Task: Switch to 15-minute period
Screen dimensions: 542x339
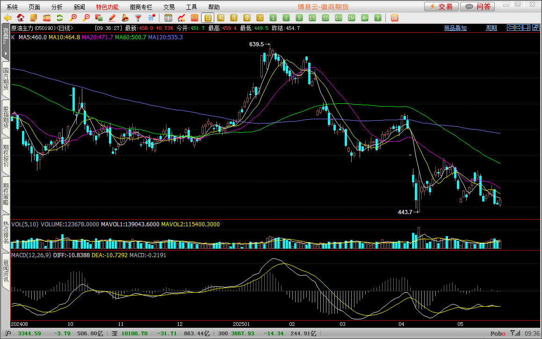Action: pyautogui.click(x=312, y=18)
